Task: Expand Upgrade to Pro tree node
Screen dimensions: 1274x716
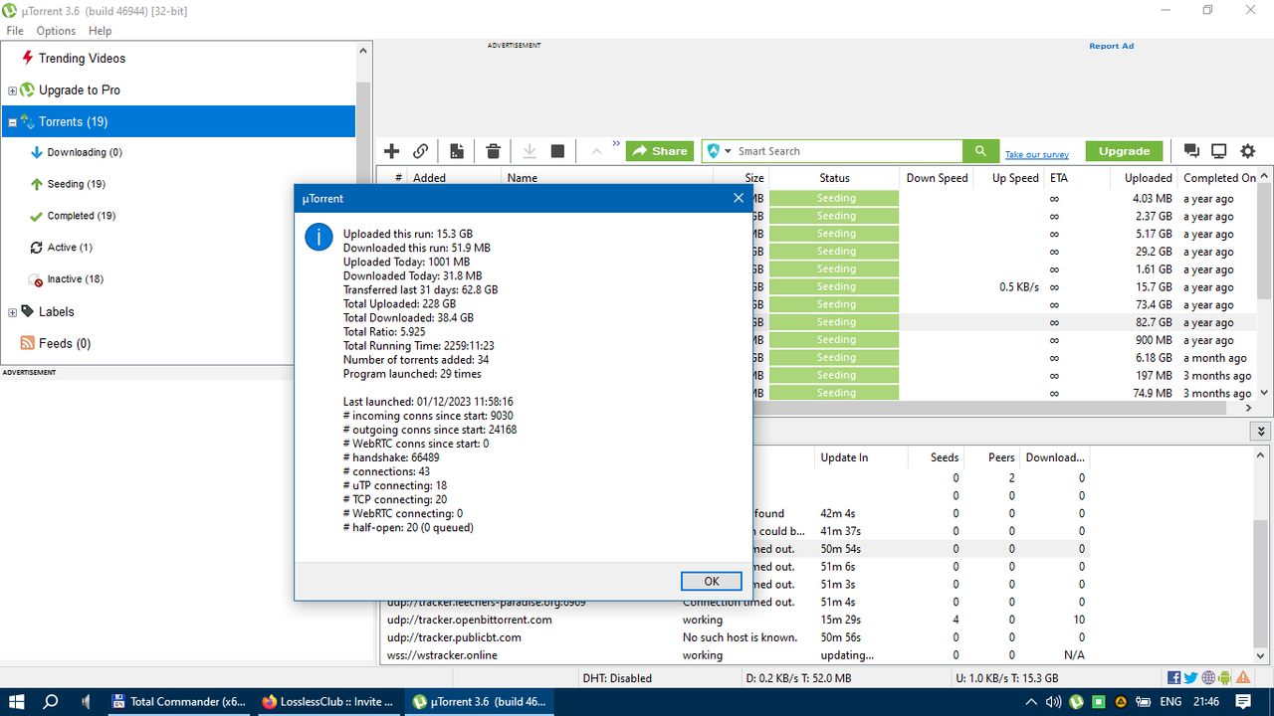Action: coord(12,90)
